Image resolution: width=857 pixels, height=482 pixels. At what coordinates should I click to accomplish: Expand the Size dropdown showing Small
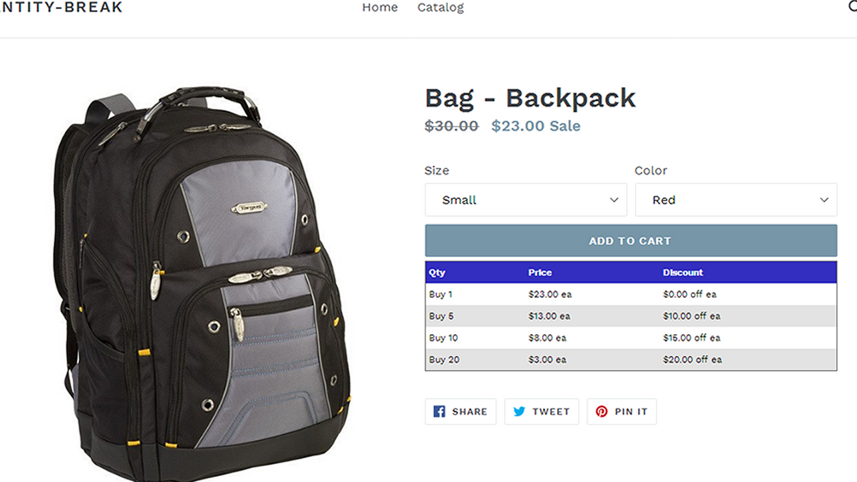(x=526, y=199)
